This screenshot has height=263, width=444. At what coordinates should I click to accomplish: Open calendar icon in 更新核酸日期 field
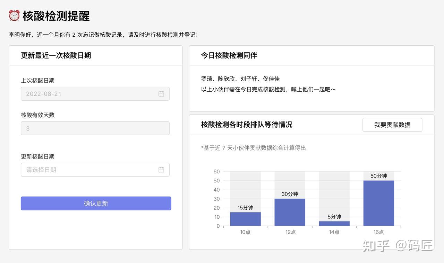coord(161,170)
